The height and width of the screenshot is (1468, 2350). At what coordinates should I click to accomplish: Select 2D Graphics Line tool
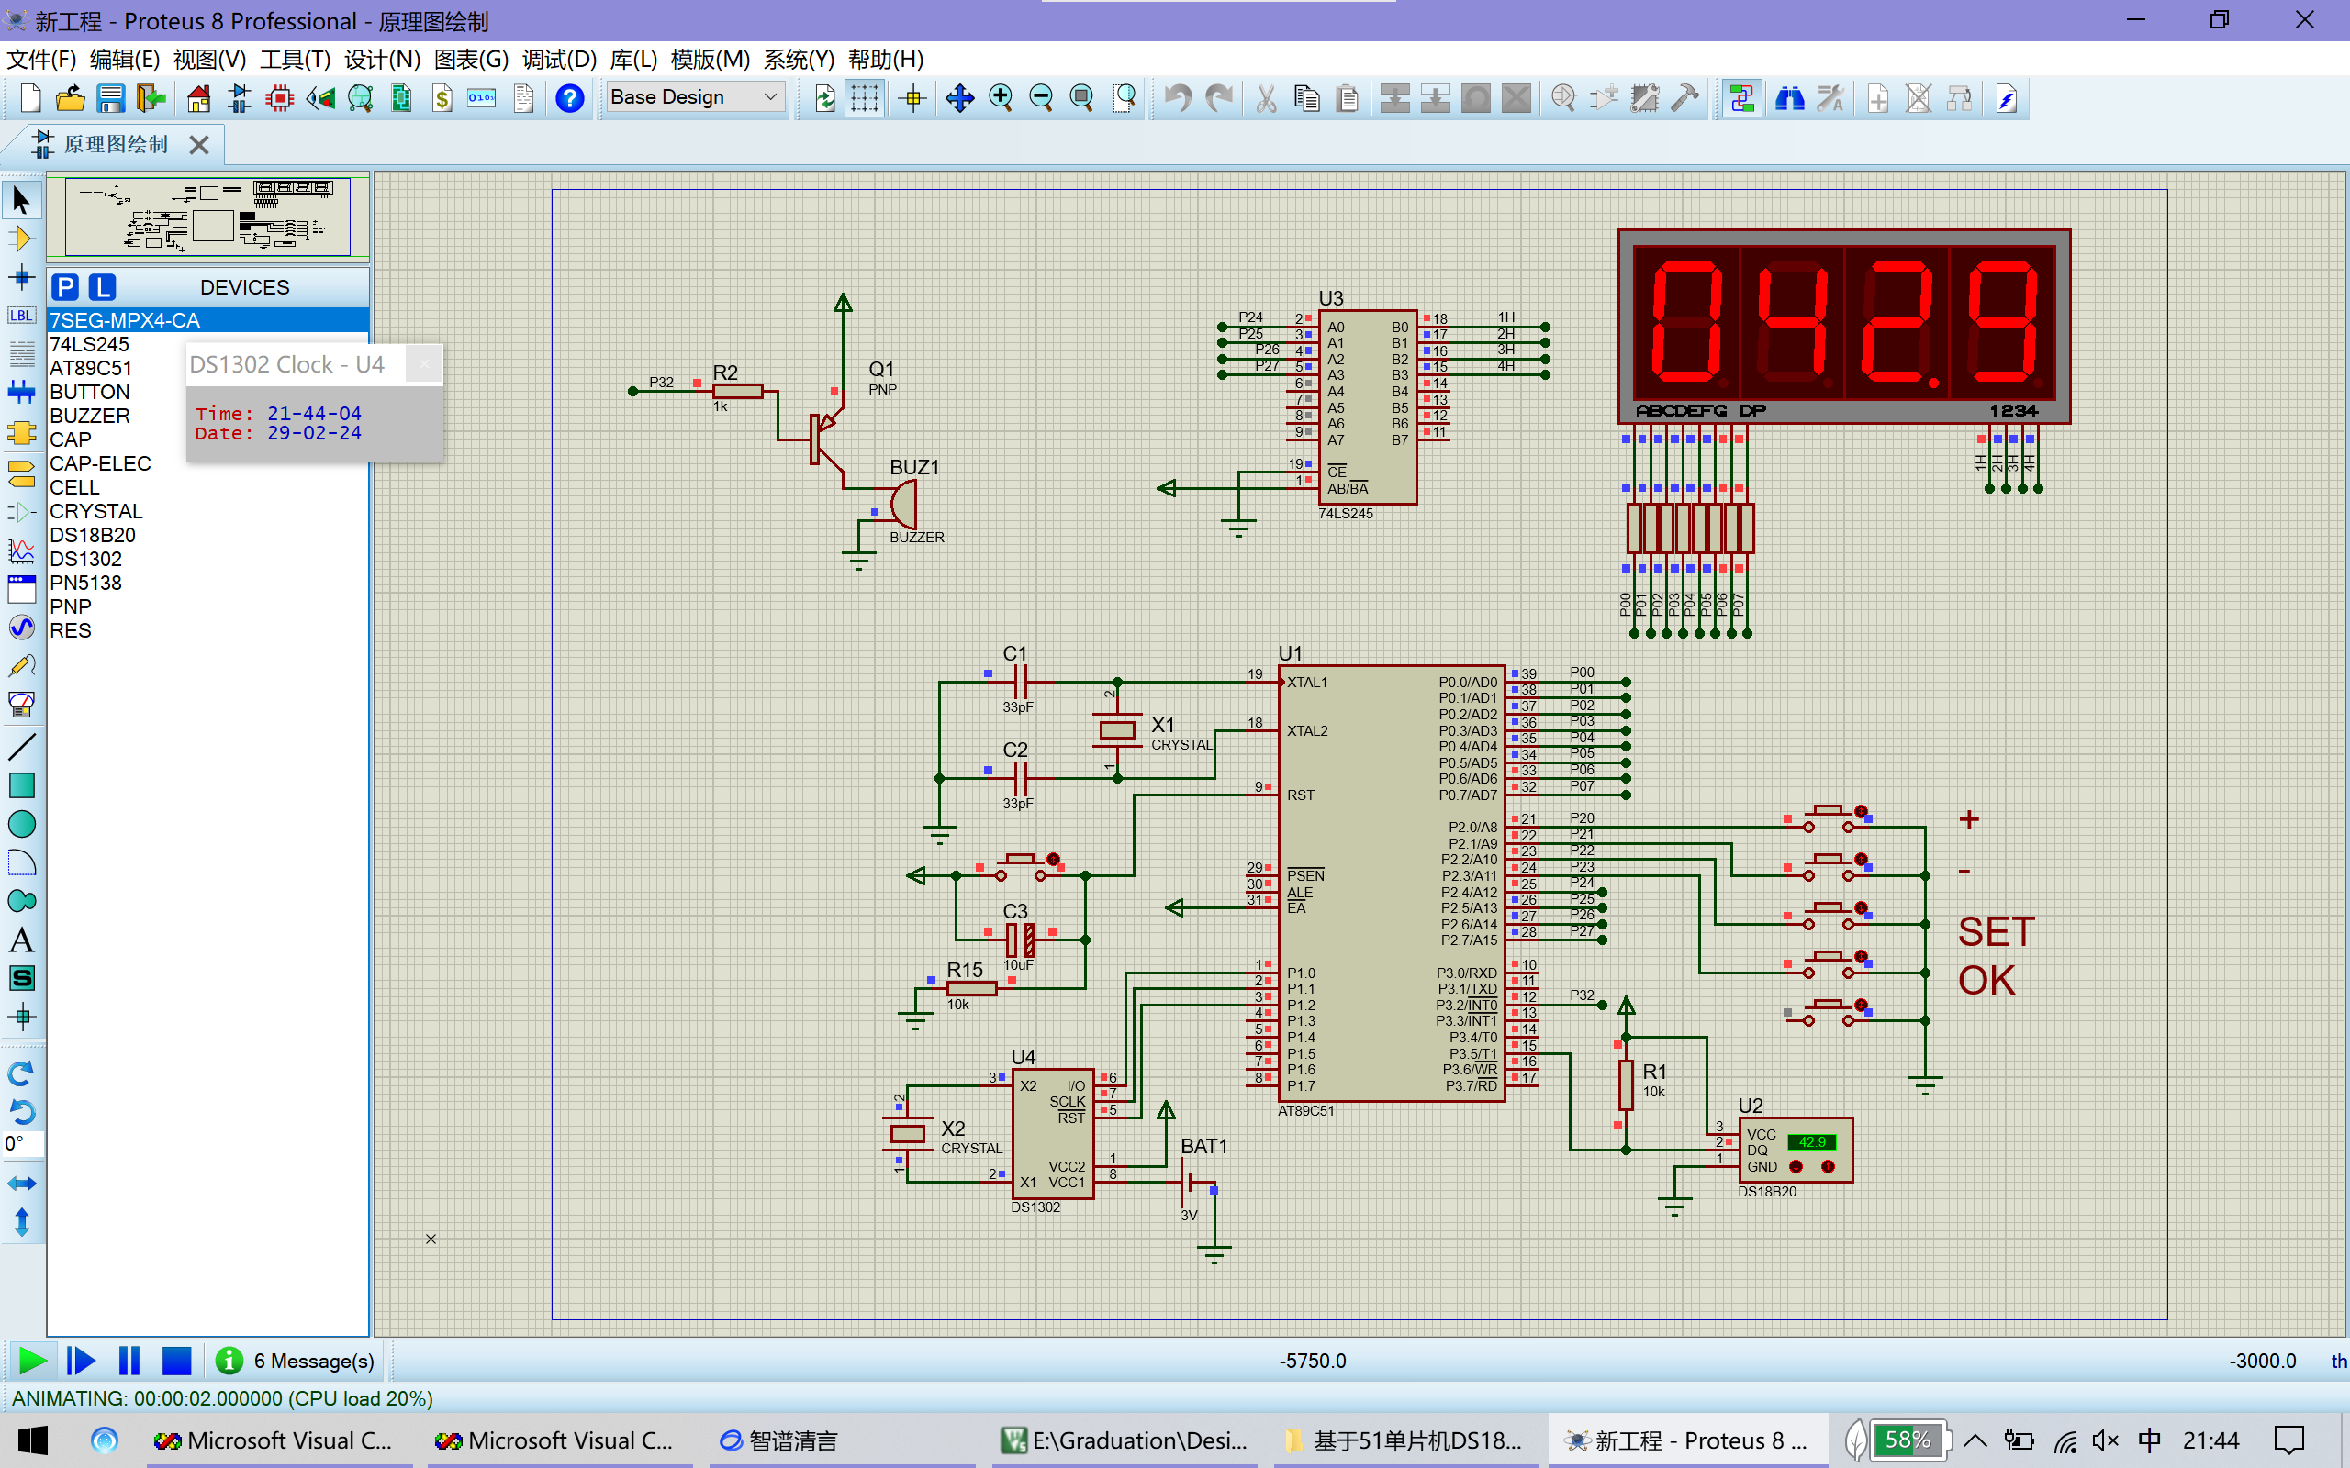point(21,747)
